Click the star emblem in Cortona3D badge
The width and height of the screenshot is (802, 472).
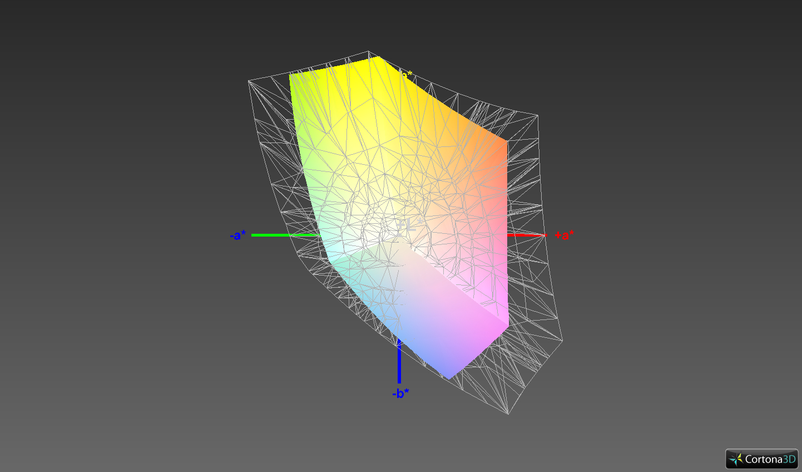click(x=736, y=459)
